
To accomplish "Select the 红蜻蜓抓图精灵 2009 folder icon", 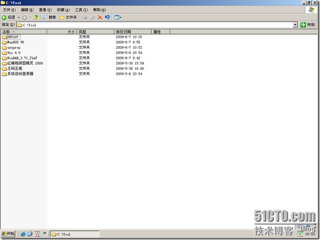I will (4, 63).
